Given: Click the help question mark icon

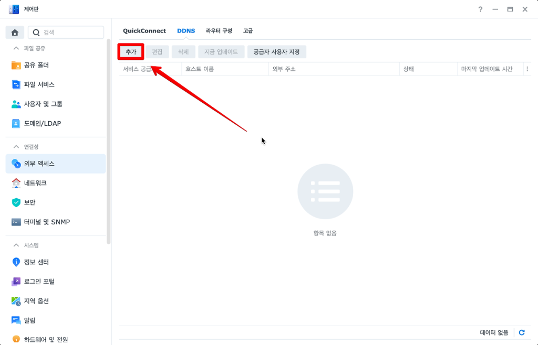Looking at the screenshot, I should click(480, 9).
